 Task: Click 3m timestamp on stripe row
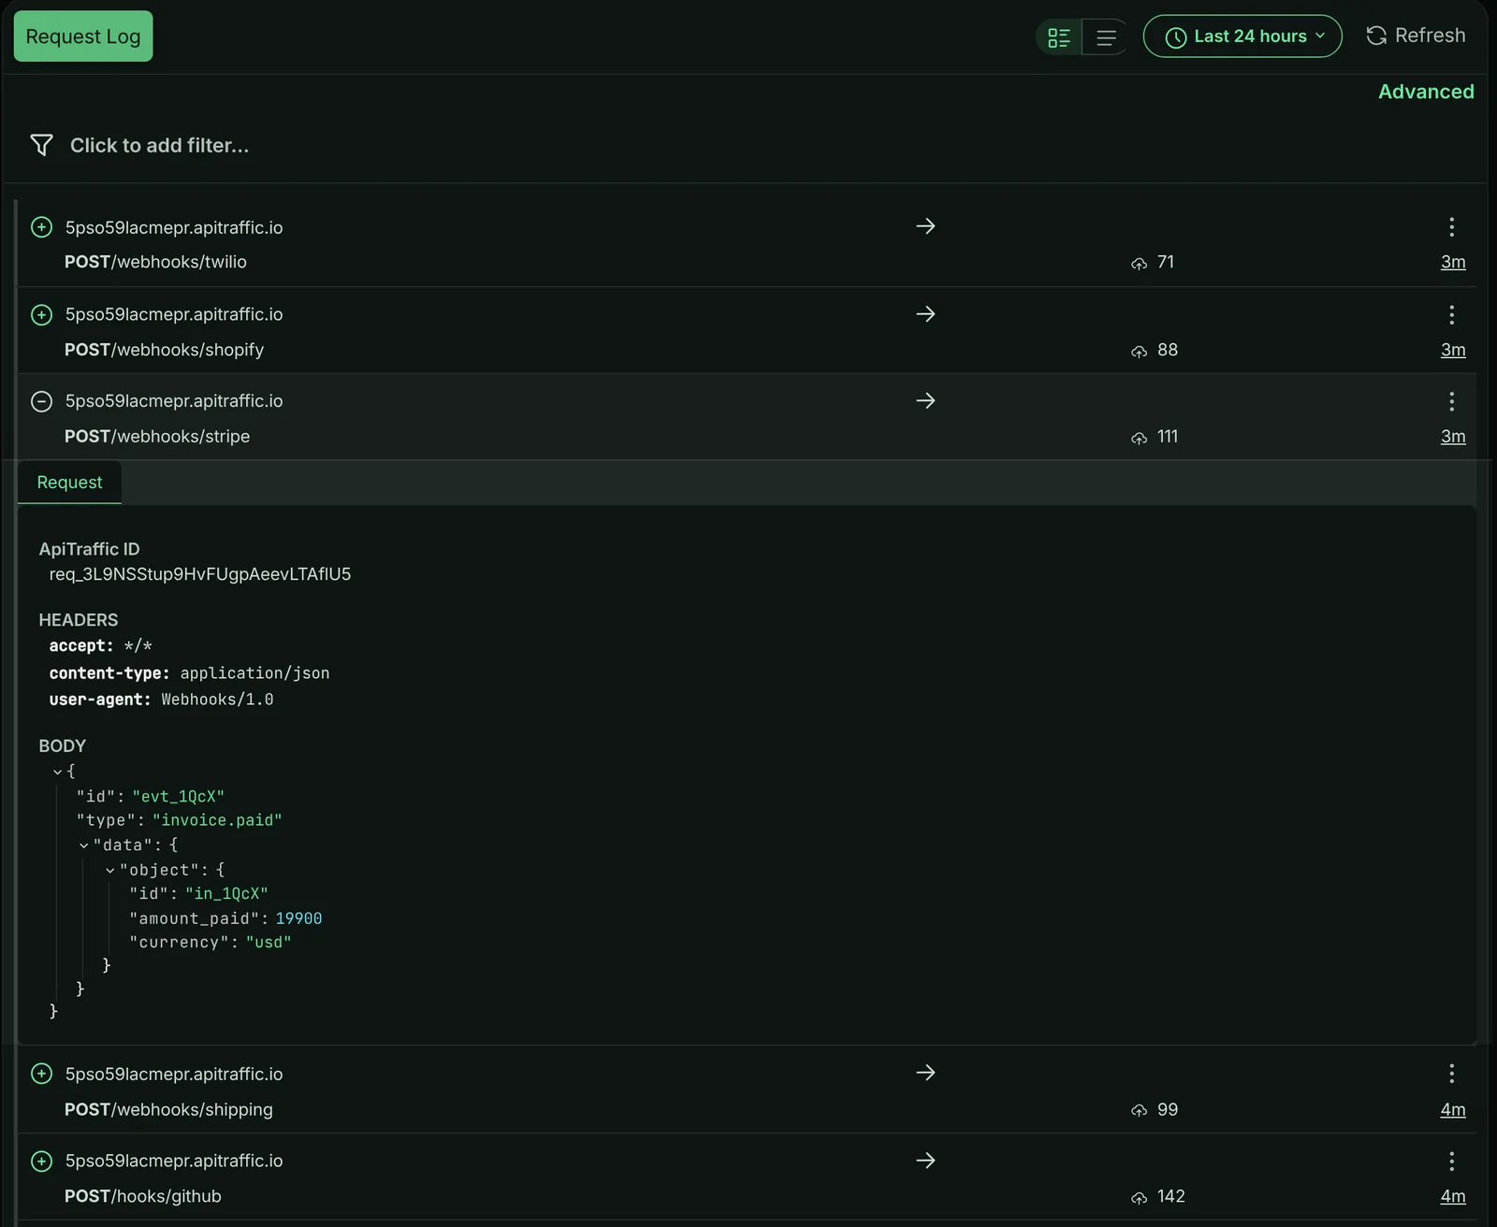1453,437
